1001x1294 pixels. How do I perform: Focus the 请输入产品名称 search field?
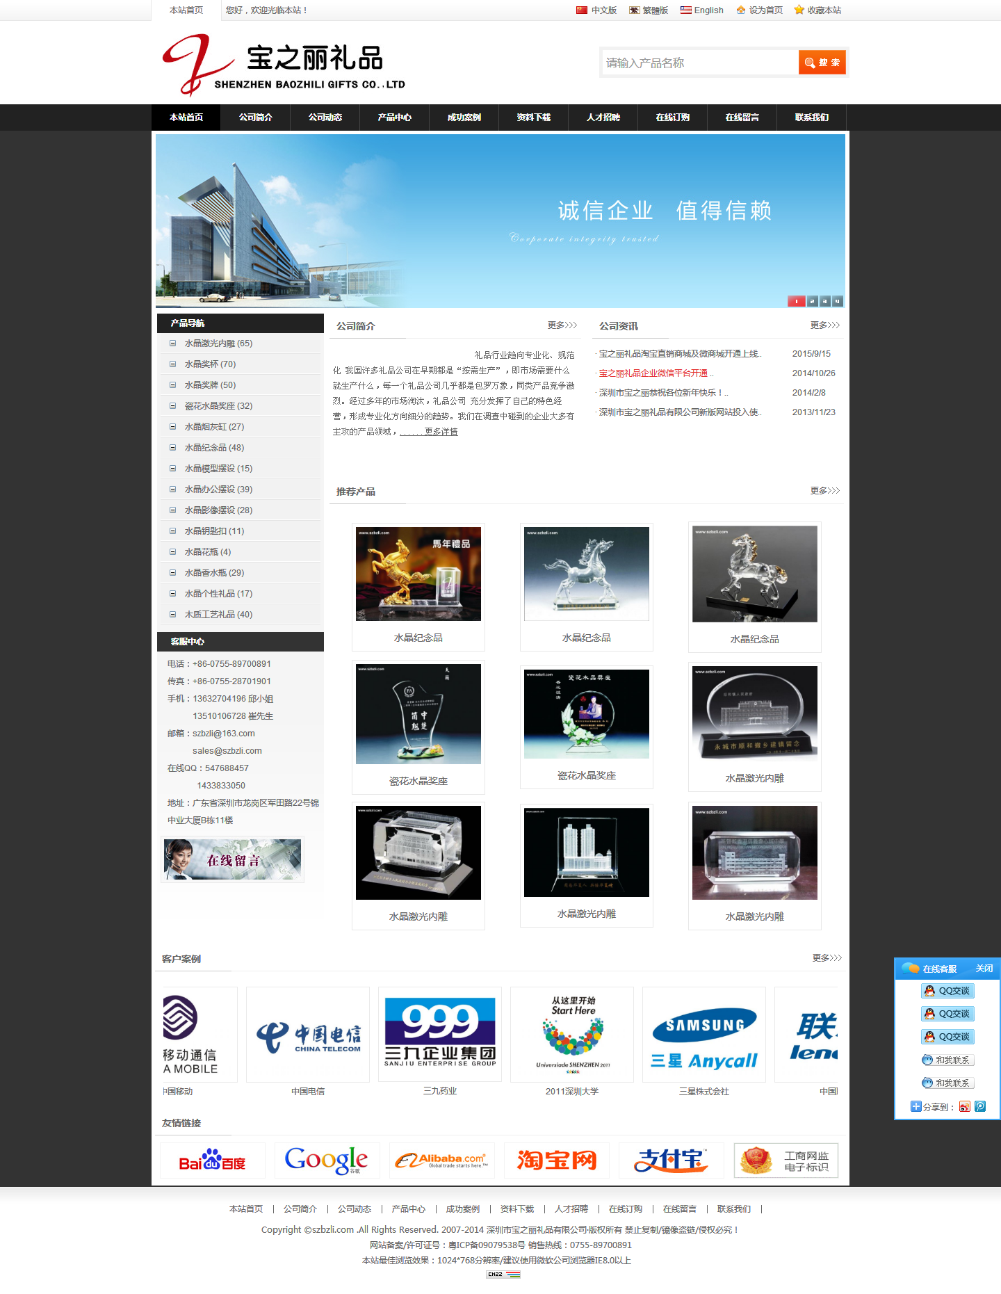tap(699, 63)
